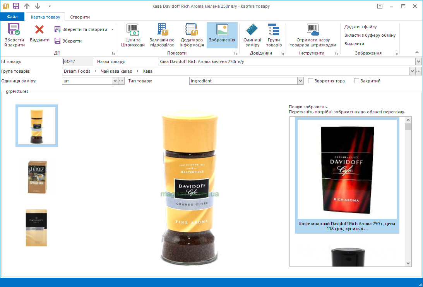Click the large Davidoff jar preview image
The width and height of the screenshot is (423, 287).
[190, 188]
